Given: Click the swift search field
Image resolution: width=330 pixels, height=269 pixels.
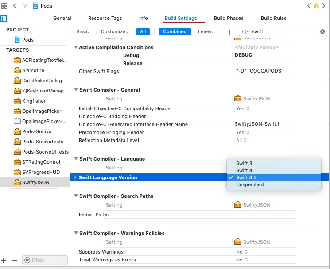Looking at the screenshot, I should click(x=283, y=31).
